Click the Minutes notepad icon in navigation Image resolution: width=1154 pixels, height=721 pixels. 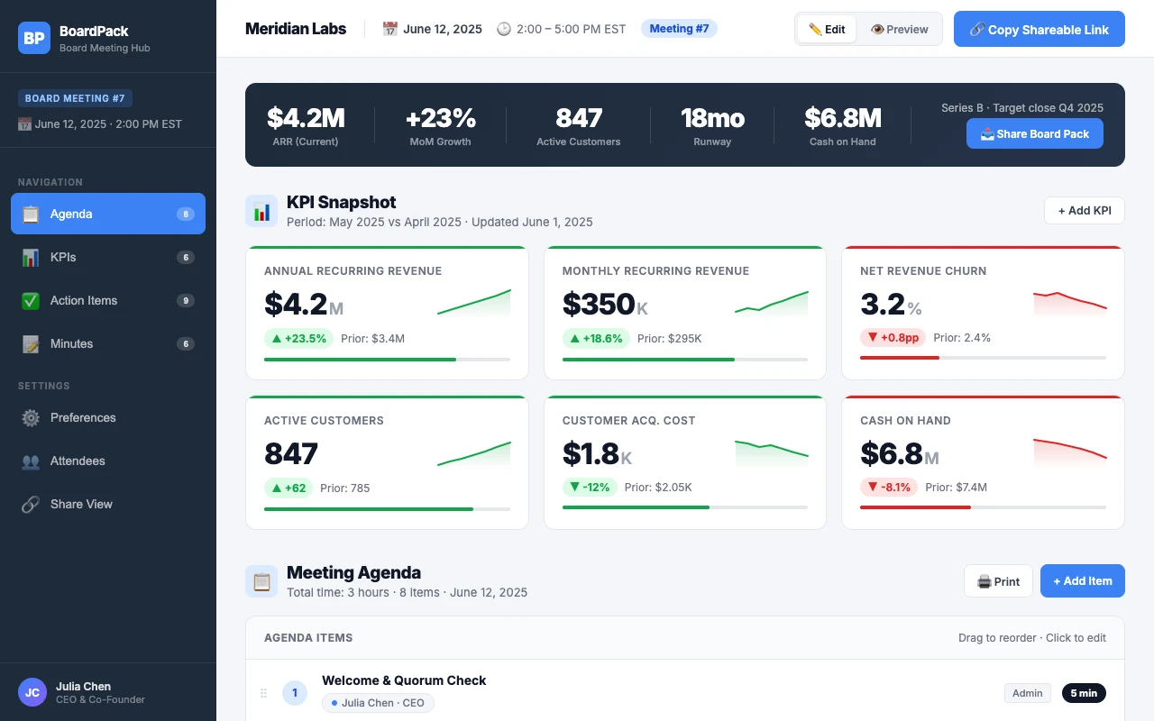pyautogui.click(x=30, y=343)
